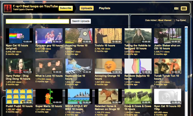Click the 6,627,030 views count text
This screenshot has width=193, height=116.
[43, 49]
